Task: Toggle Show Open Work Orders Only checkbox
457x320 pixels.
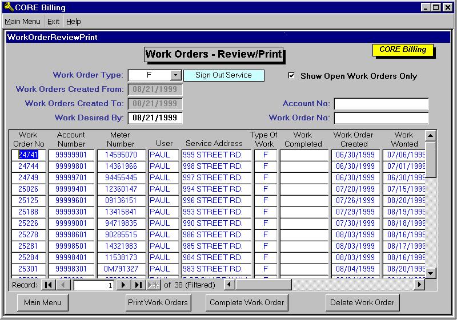Action: click(291, 76)
